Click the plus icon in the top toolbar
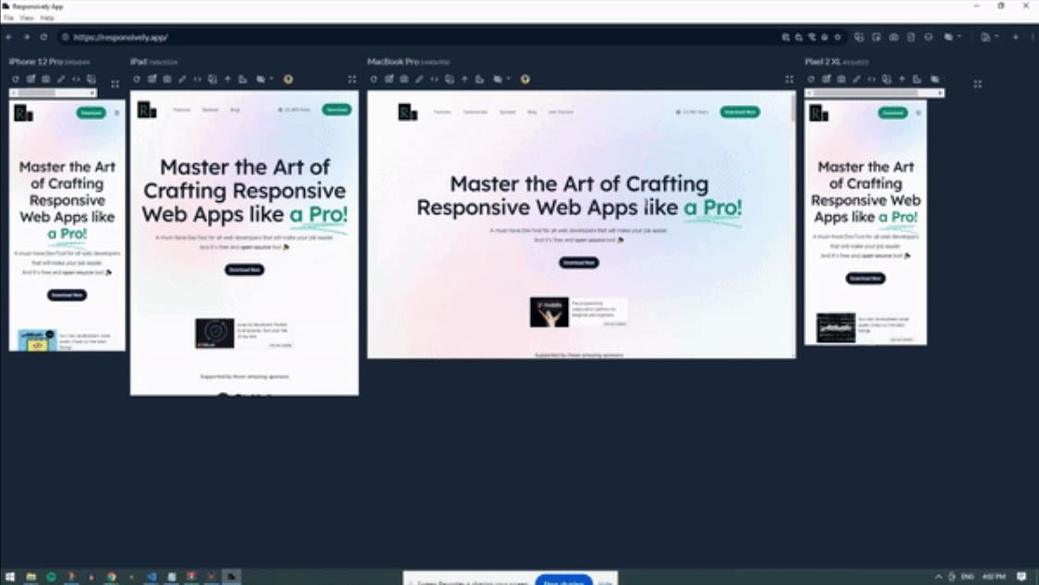The height and width of the screenshot is (585, 1039). point(1015,37)
